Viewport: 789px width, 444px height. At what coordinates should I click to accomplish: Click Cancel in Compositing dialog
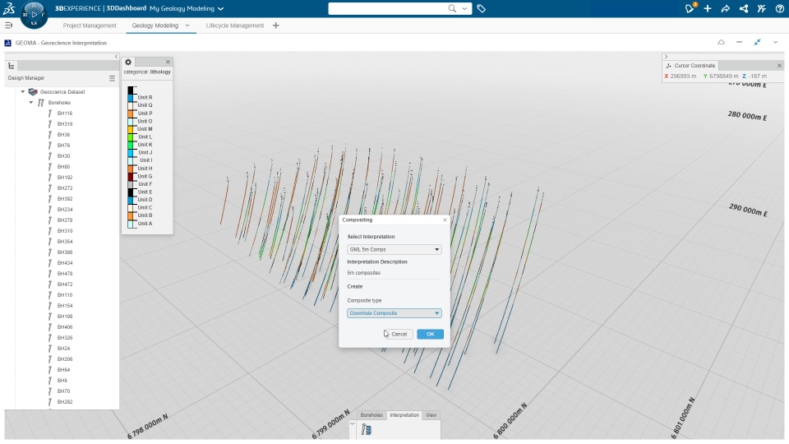pos(399,335)
